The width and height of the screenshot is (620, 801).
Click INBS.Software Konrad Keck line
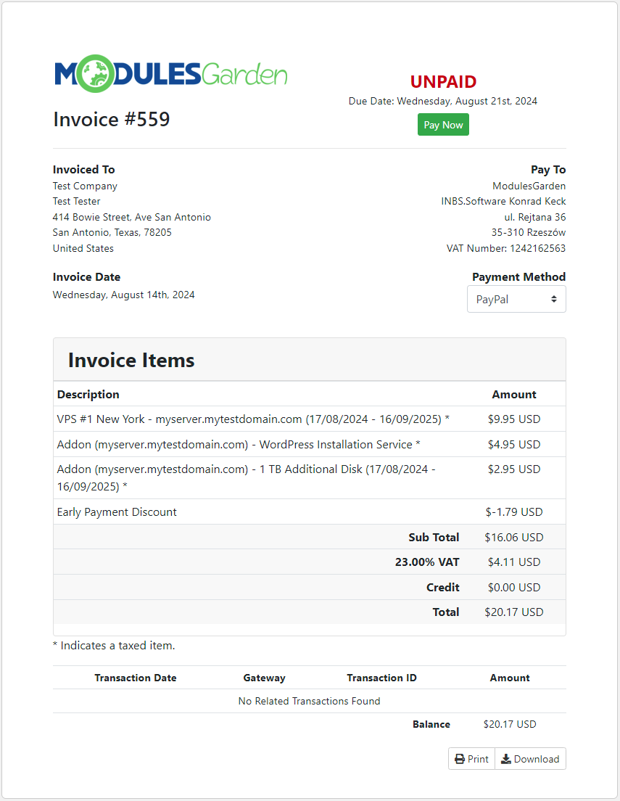tap(503, 201)
